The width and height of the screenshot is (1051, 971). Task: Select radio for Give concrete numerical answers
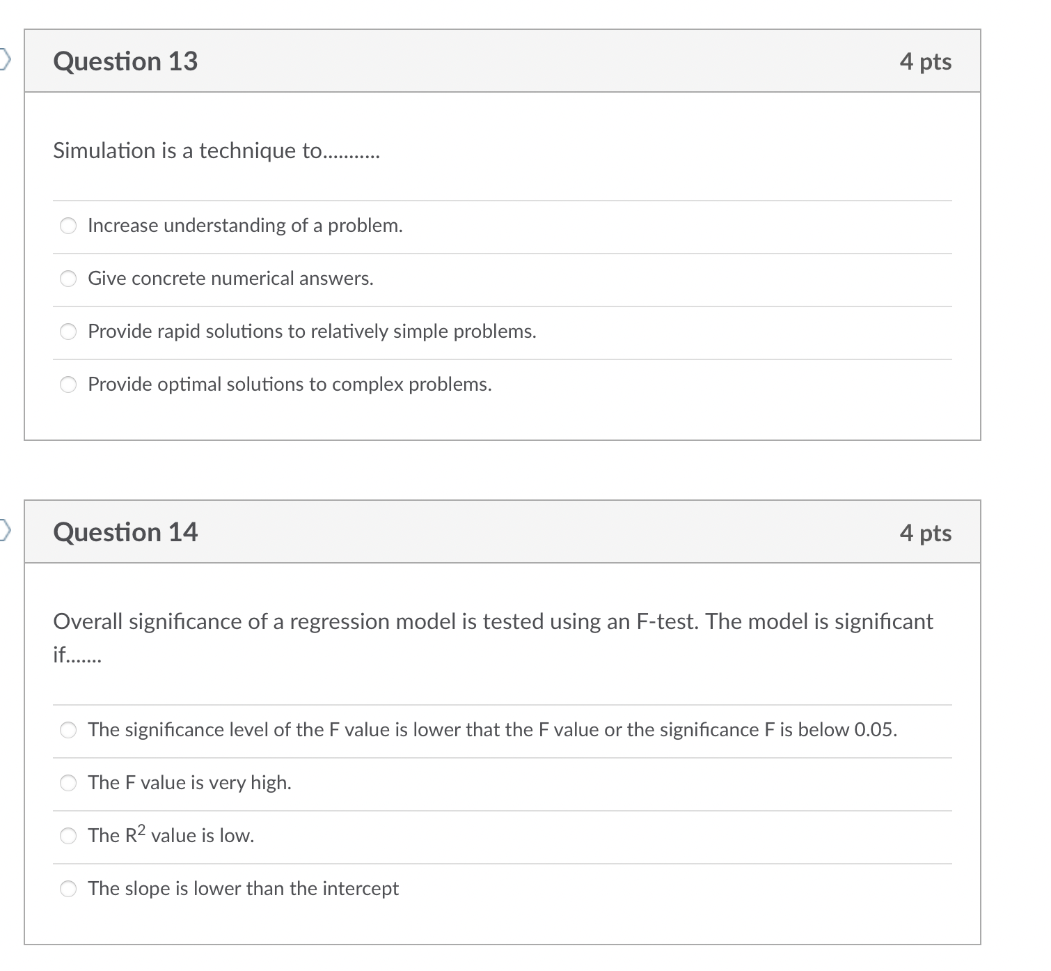[68, 279]
